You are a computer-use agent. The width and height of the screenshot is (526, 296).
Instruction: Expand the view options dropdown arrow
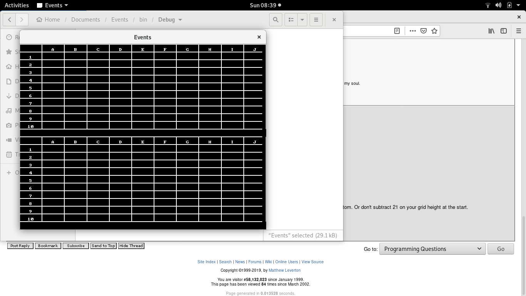tap(302, 20)
